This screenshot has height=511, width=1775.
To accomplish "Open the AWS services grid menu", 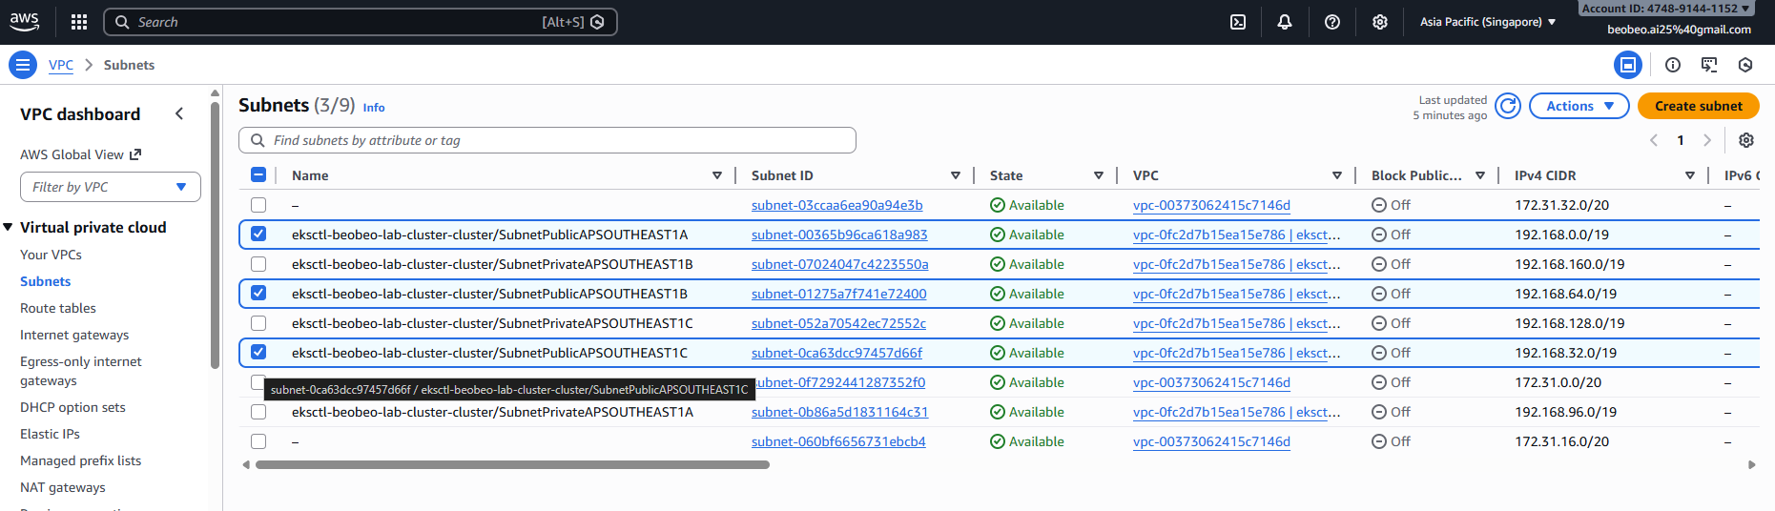I will point(79,22).
